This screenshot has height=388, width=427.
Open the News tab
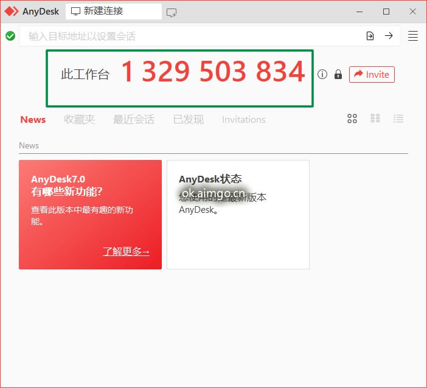33,120
